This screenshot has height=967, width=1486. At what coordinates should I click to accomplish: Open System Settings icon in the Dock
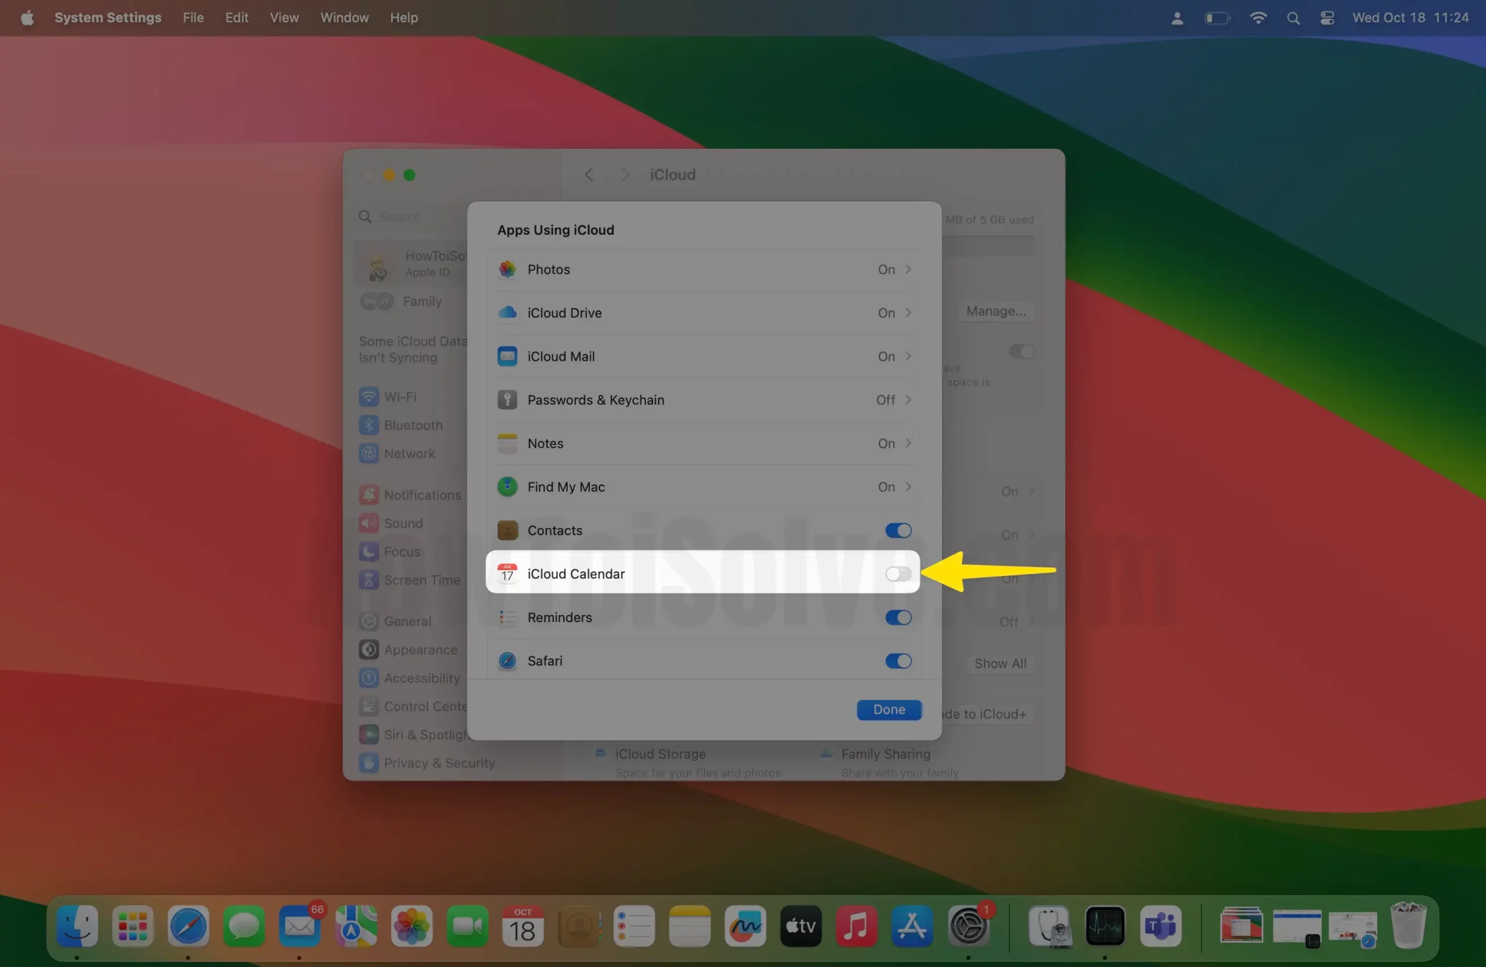968,926
